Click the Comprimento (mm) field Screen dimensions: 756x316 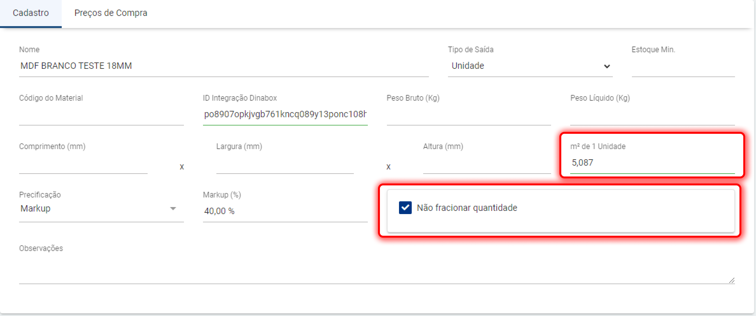pyautogui.click(x=83, y=164)
